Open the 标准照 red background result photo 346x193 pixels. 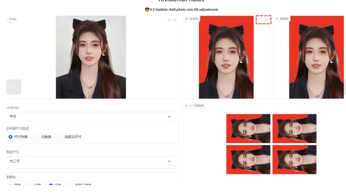click(226, 59)
